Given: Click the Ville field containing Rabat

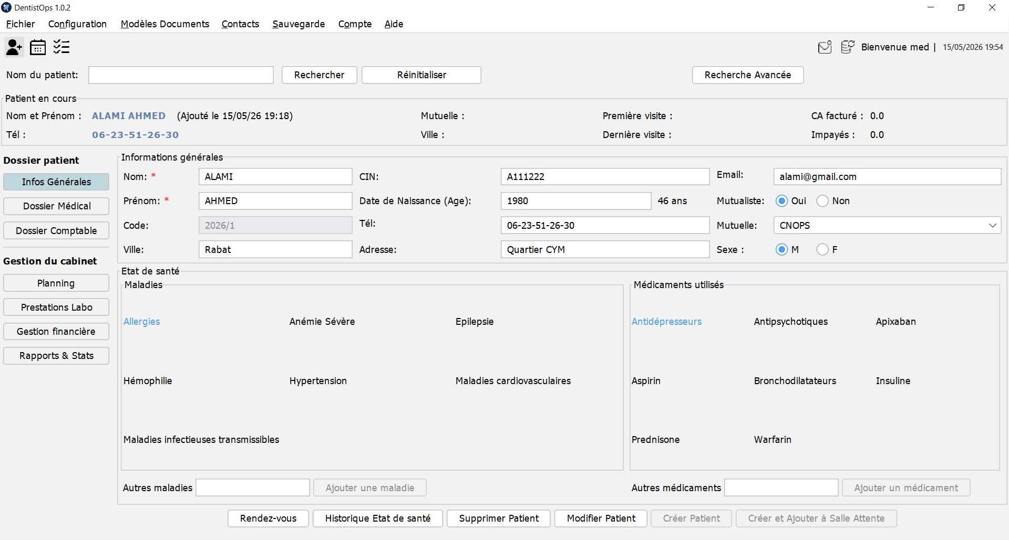Looking at the screenshot, I should [275, 250].
